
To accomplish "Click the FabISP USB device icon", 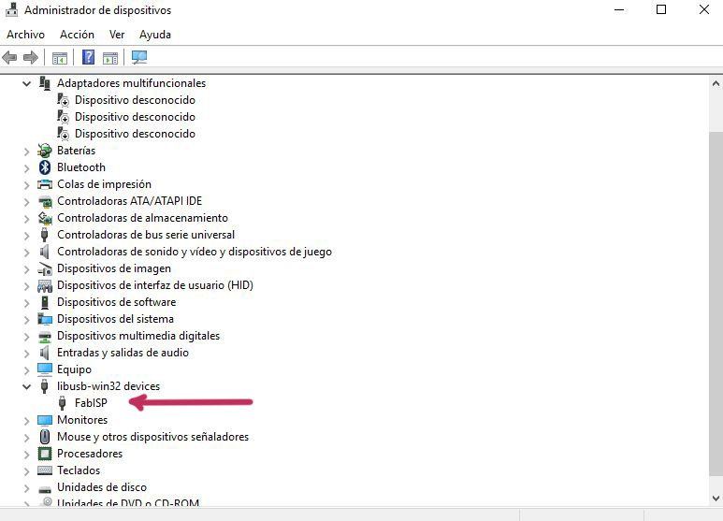I will coord(63,403).
